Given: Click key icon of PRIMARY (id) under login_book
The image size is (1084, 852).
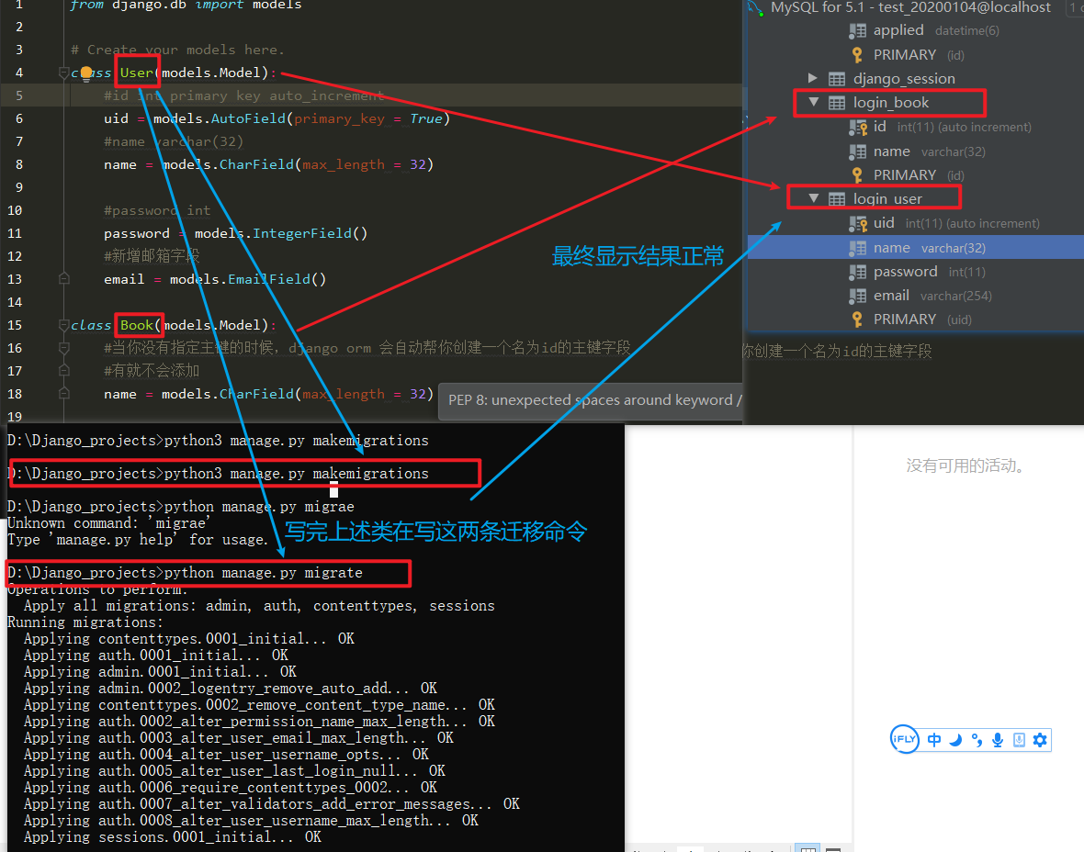Looking at the screenshot, I should pos(857,174).
